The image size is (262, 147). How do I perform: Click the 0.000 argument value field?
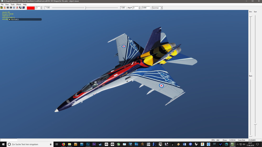tap(146, 8)
